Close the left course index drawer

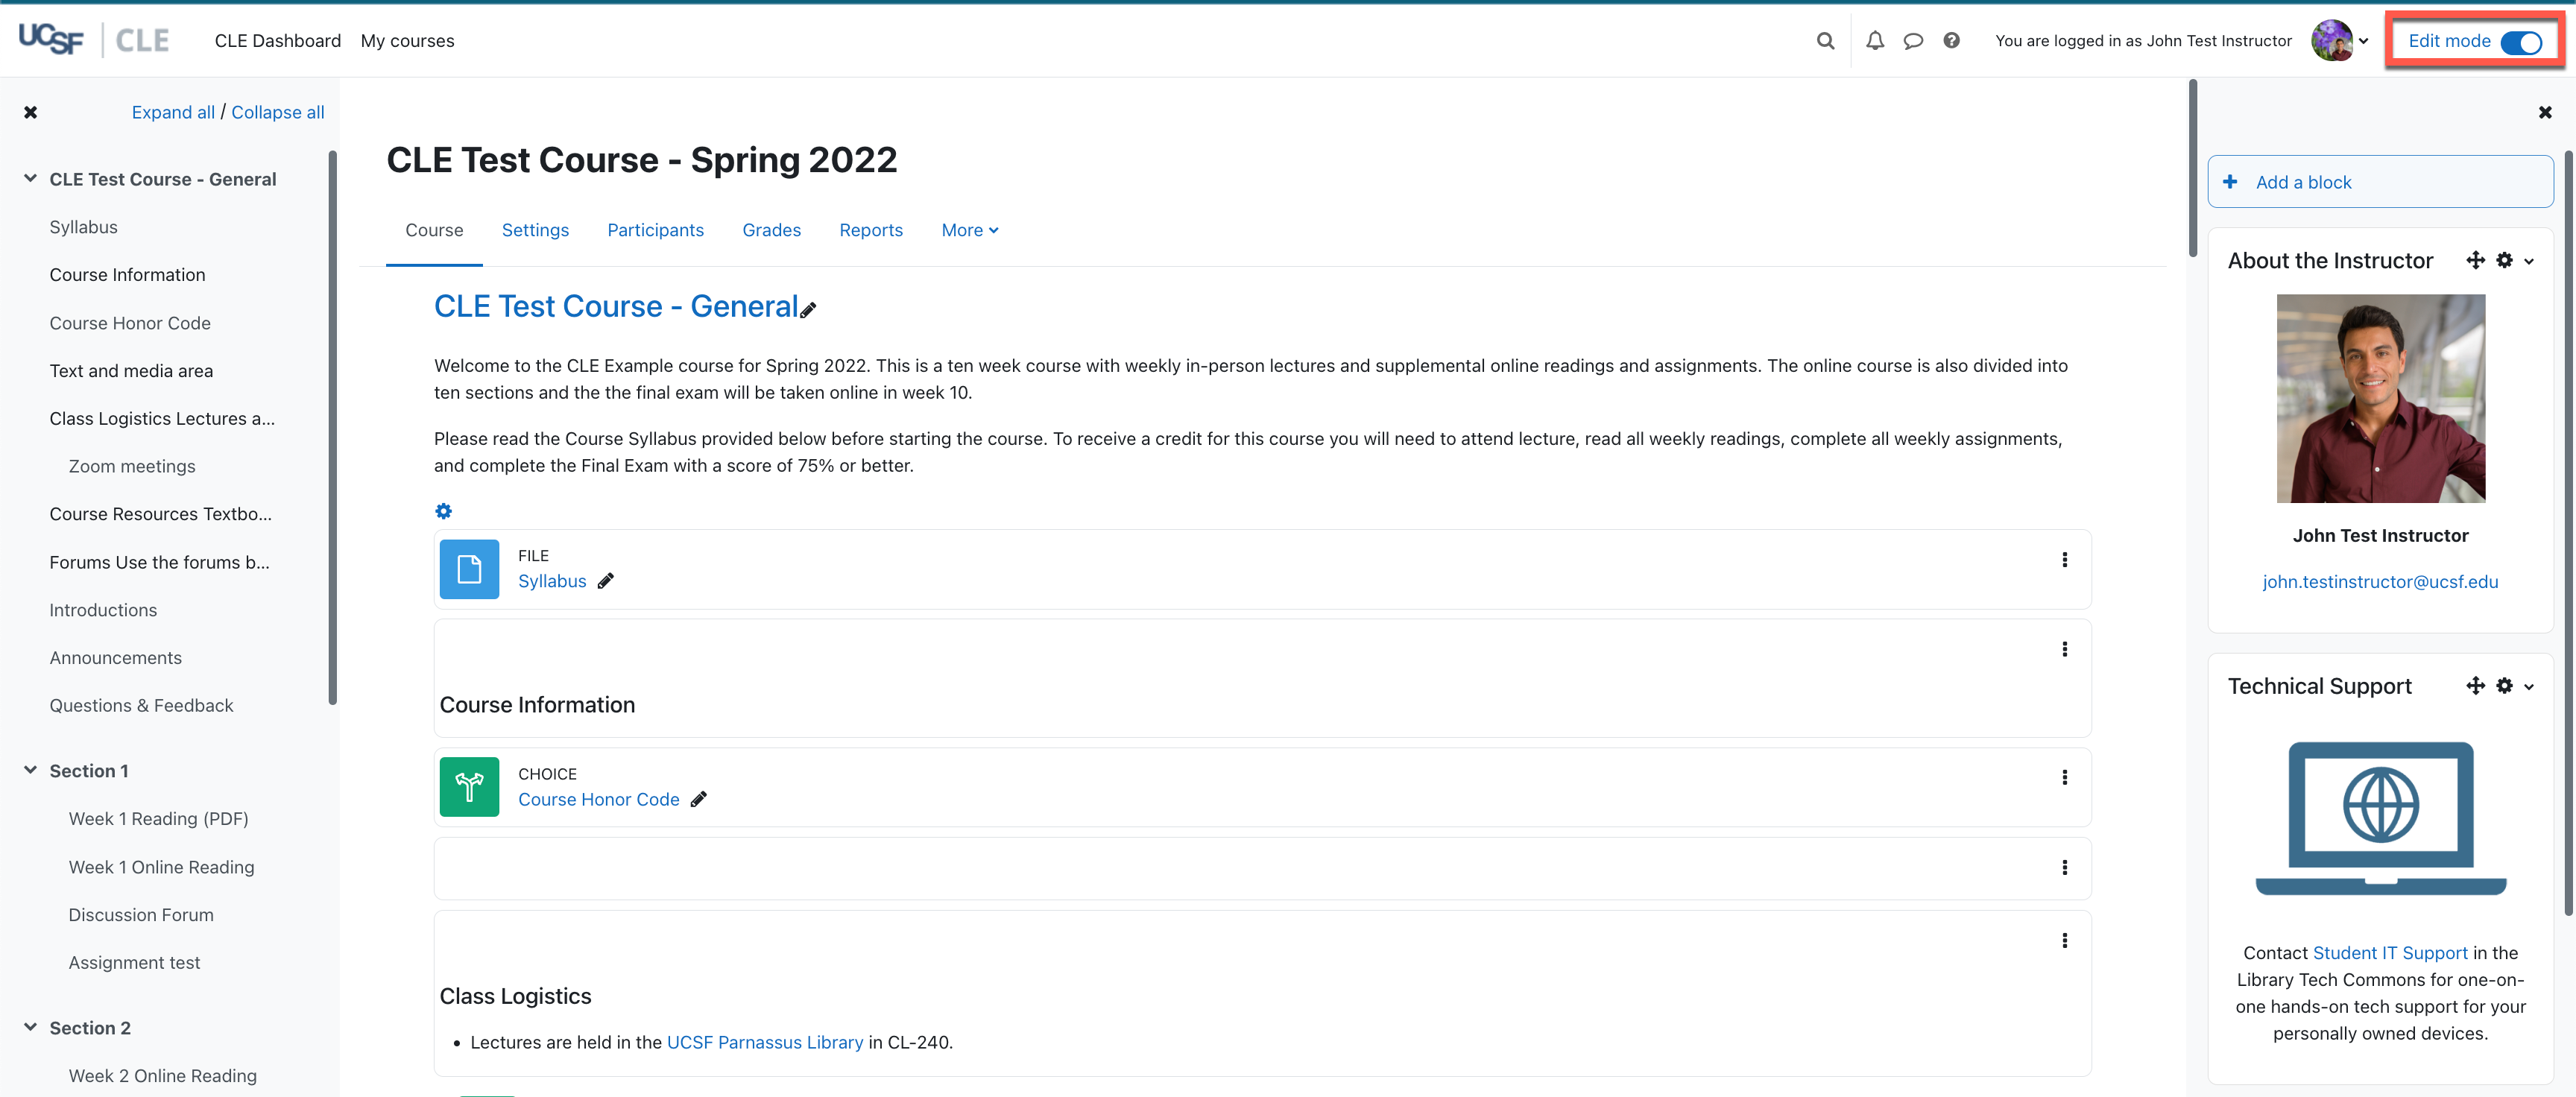pos(31,113)
